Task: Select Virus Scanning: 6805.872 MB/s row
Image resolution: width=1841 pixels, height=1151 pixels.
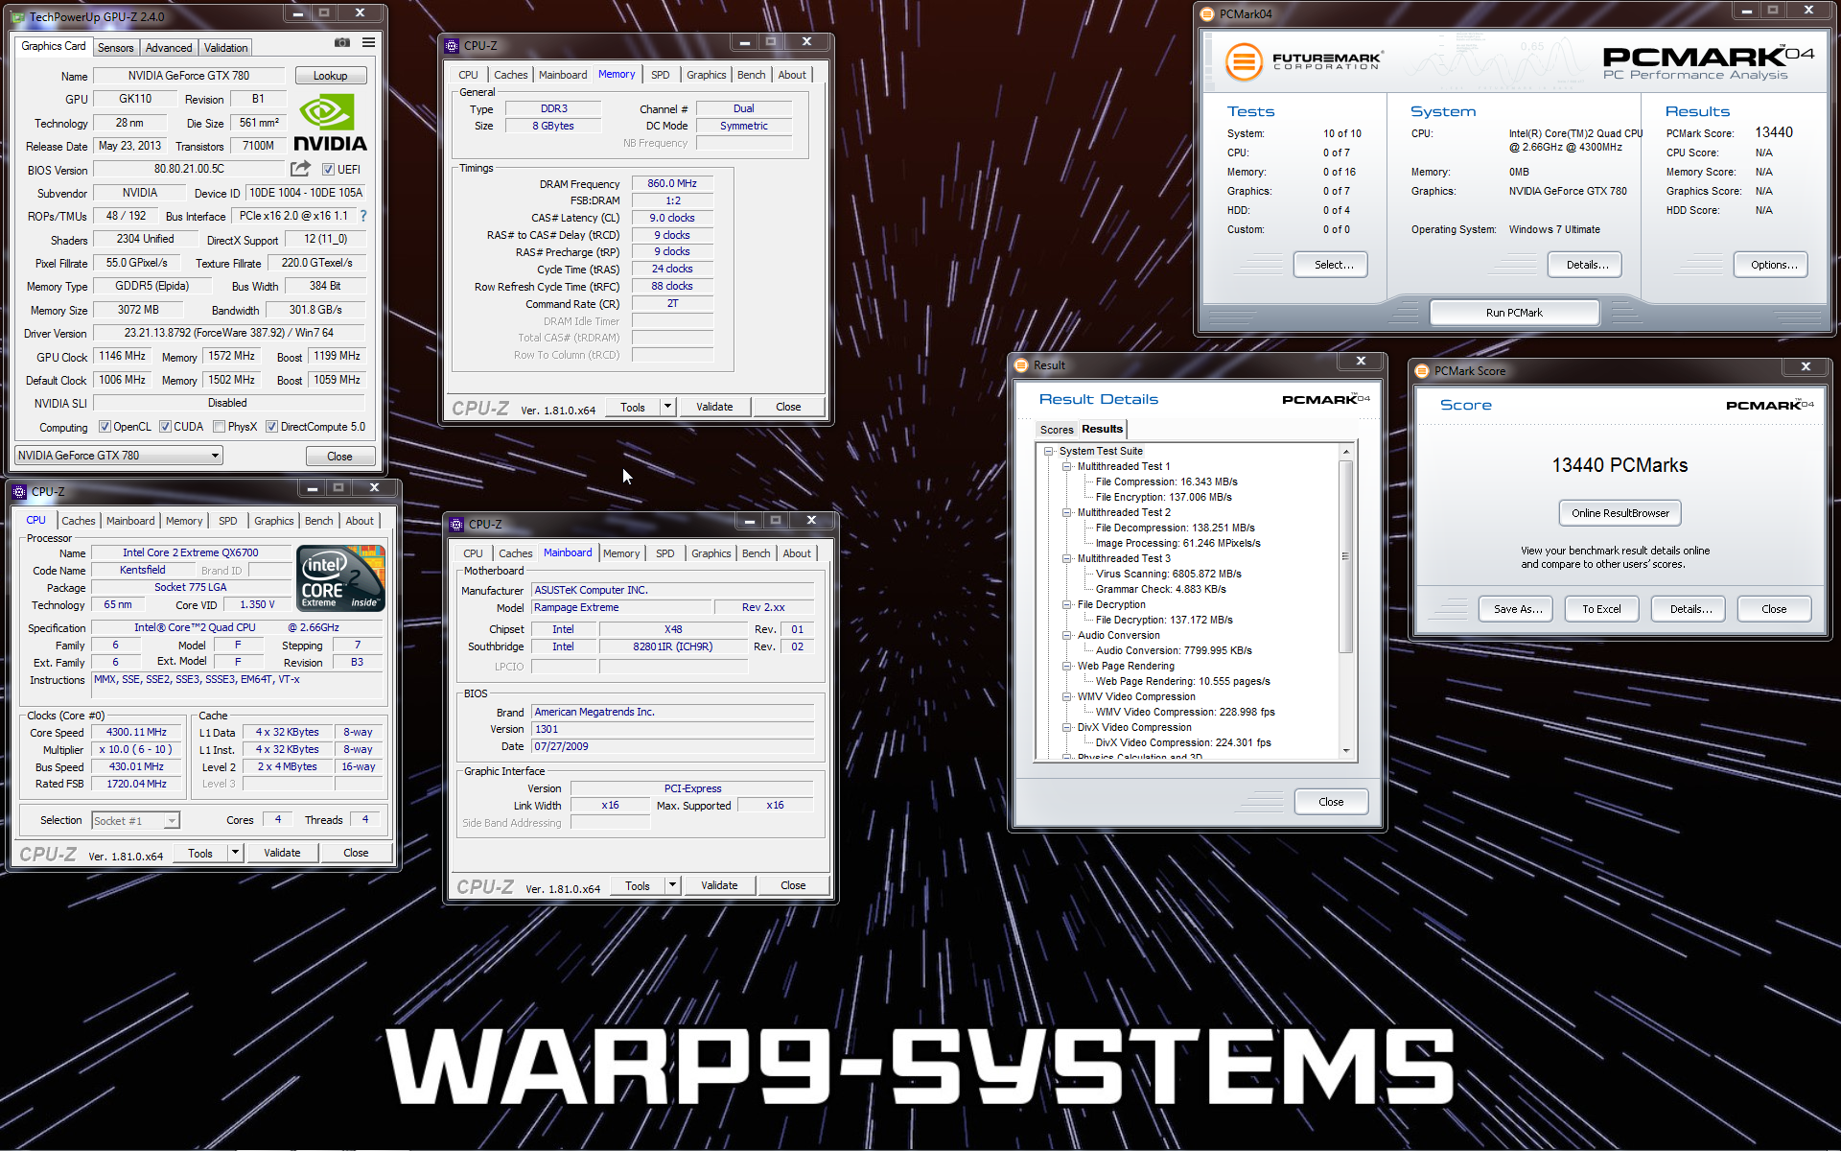Action: [1168, 574]
